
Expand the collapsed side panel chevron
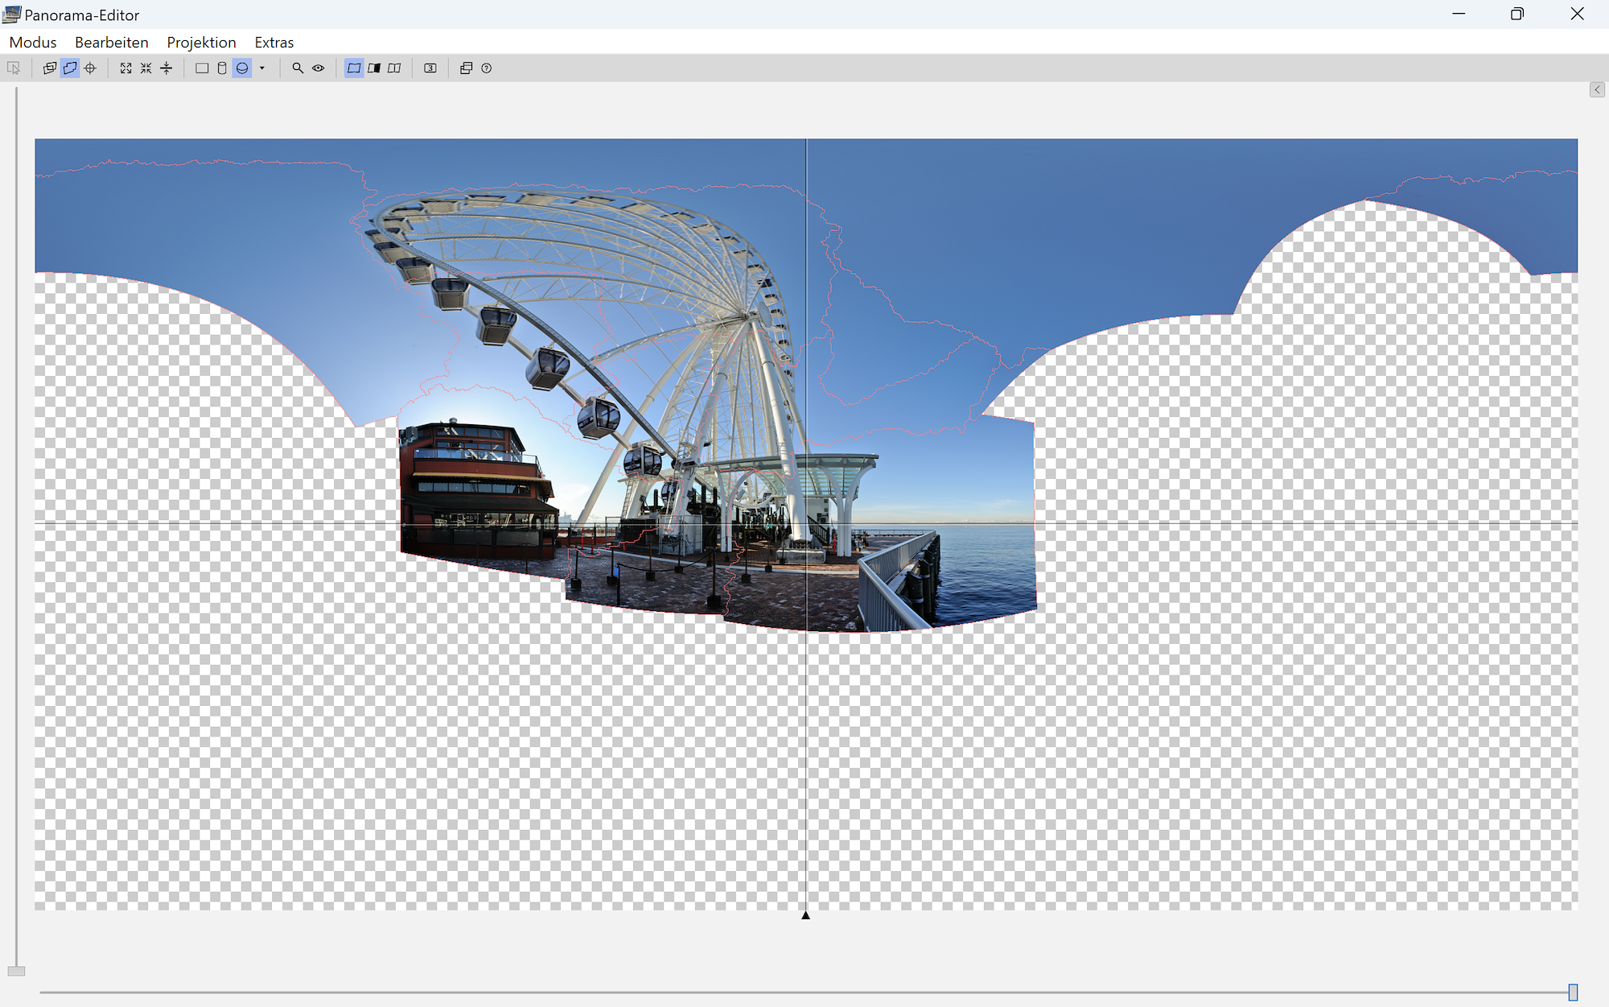coord(1597,90)
